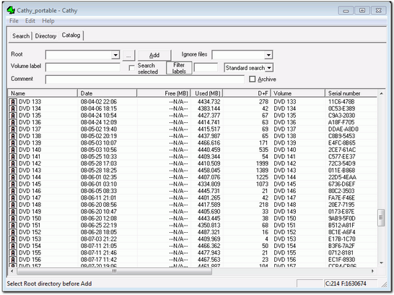Click the Filter labels button
This screenshot has width=394, height=295.
(x=179, y=68)
